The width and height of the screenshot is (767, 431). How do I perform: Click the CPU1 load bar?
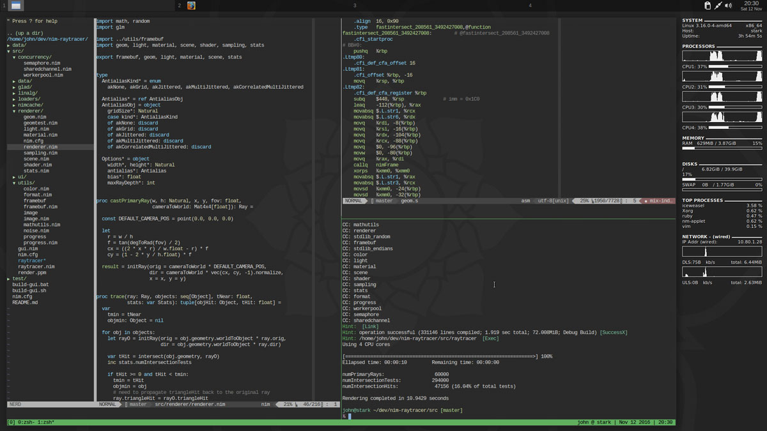click(736, 66)
